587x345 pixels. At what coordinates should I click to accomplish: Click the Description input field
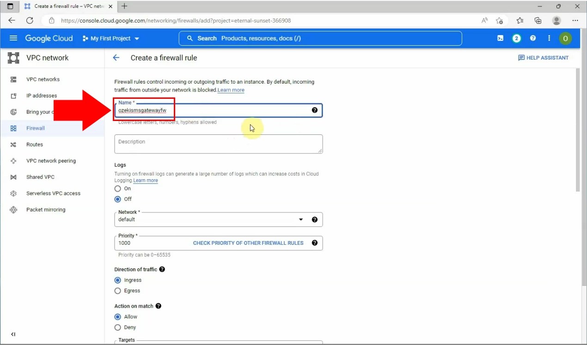(218, 144)
